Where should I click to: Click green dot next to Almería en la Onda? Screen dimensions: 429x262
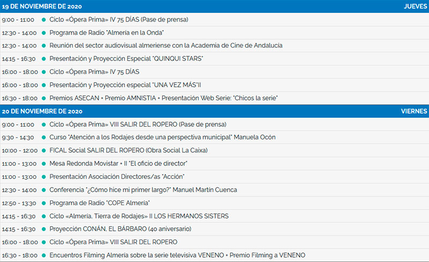pos(43,33)
